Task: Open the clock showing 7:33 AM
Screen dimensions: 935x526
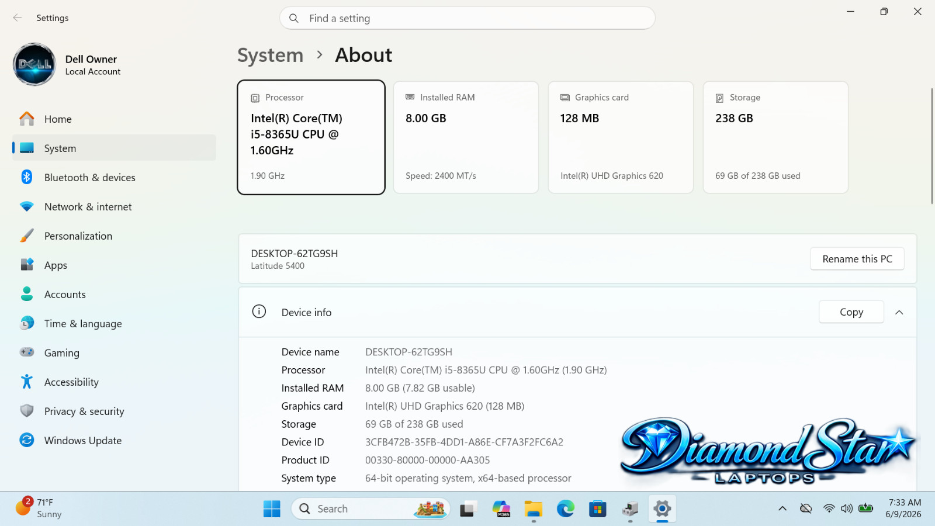Action: (903, 508)
